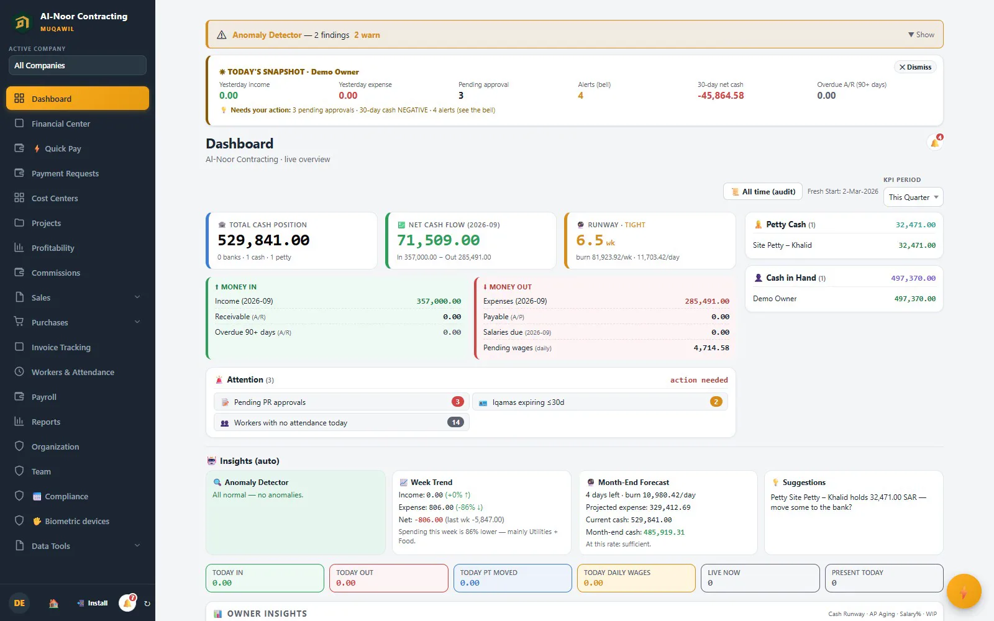This screenshot has width=994, height=621.
Task: Go to Dashboard in the sidebar
Action: (x=78, y=98)
